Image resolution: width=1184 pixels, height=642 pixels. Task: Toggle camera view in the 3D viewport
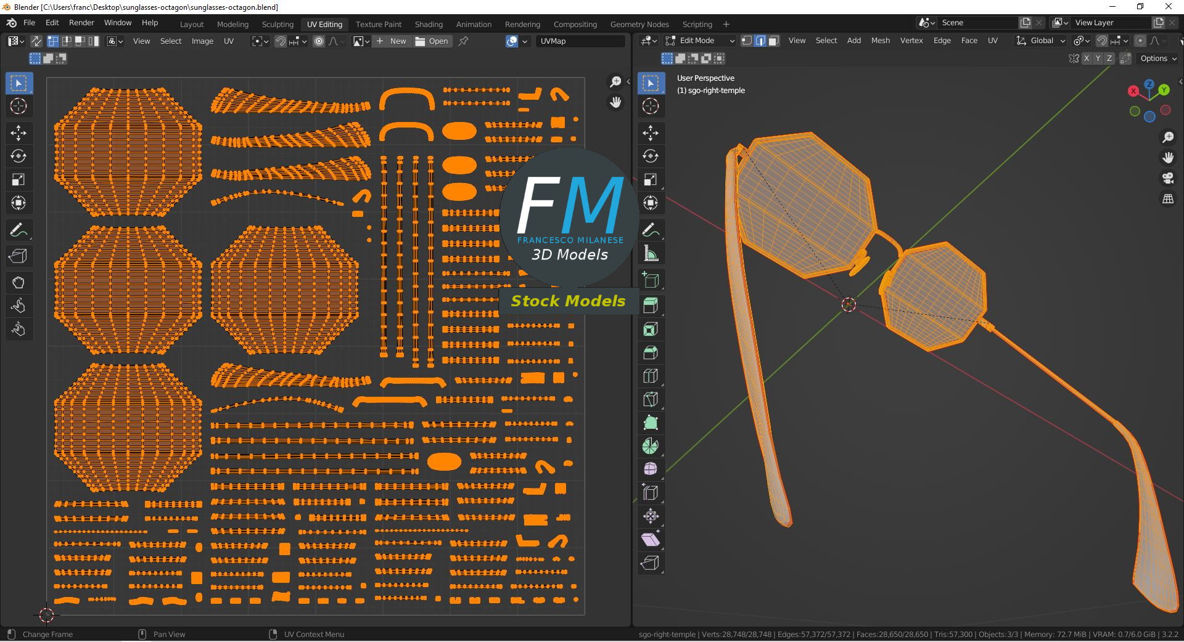(1167, 179)
